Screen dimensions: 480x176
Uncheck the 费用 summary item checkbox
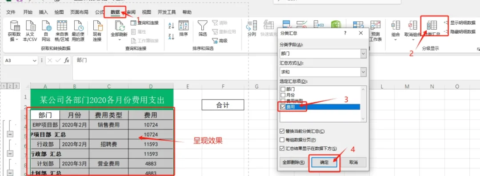pos(283,107)
